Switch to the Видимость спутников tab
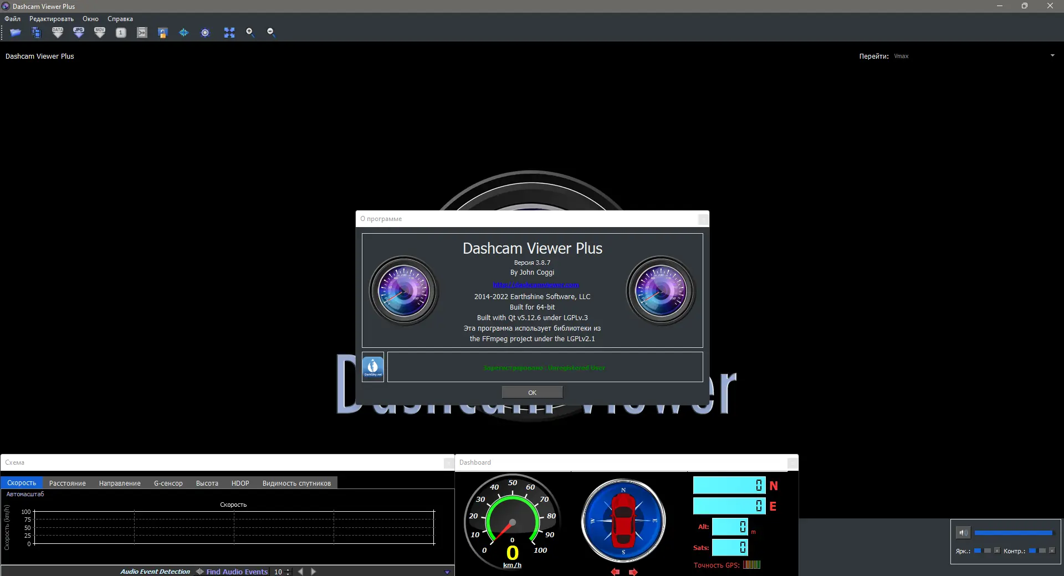The image size is (1064, 576). pos(296,483)
